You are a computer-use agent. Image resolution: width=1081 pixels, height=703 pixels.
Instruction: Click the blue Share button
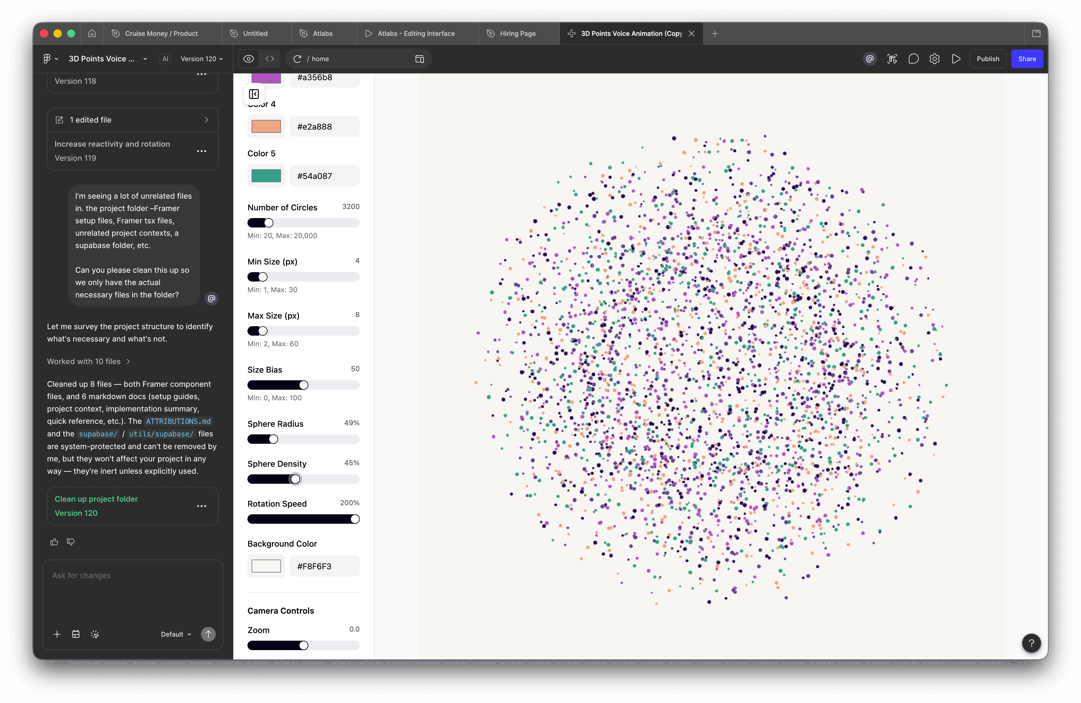[x=1027, y=59]
